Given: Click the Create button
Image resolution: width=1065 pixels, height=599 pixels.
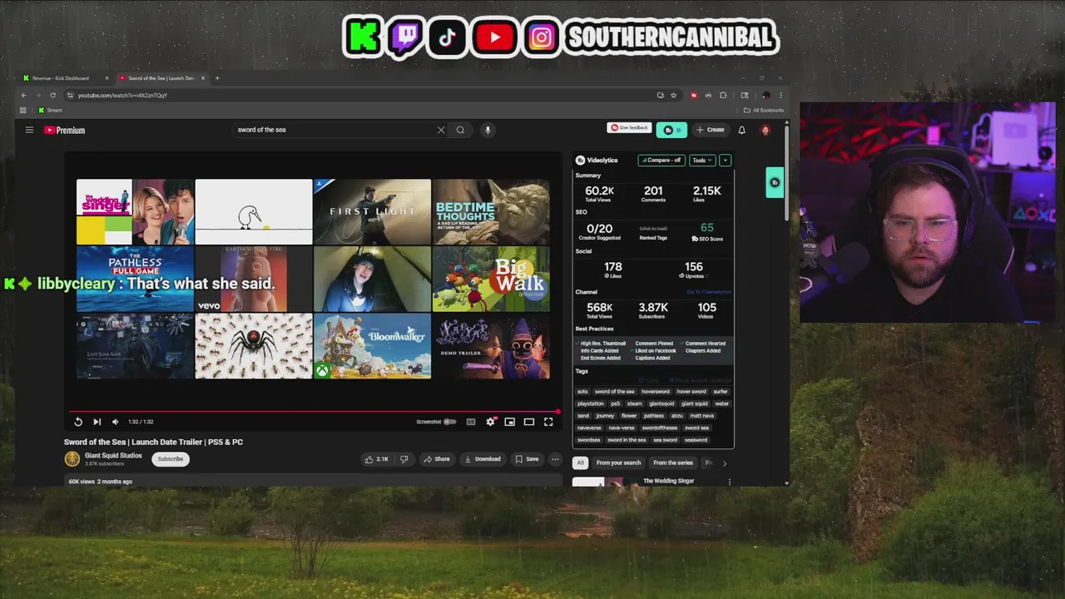Looking at the screenshot, I should tap(711, 130).
